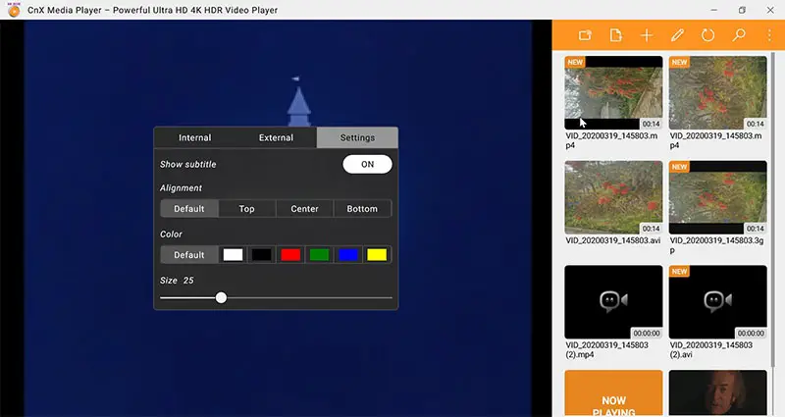Screen dimensions: 785x417
Task: Click the file name VID_20200319_145803.avi
Action: coord(613,240)
